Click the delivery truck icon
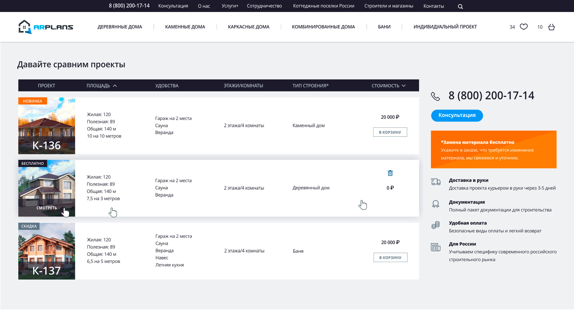Viewport: 574px width, 323px height. (435, 182)
